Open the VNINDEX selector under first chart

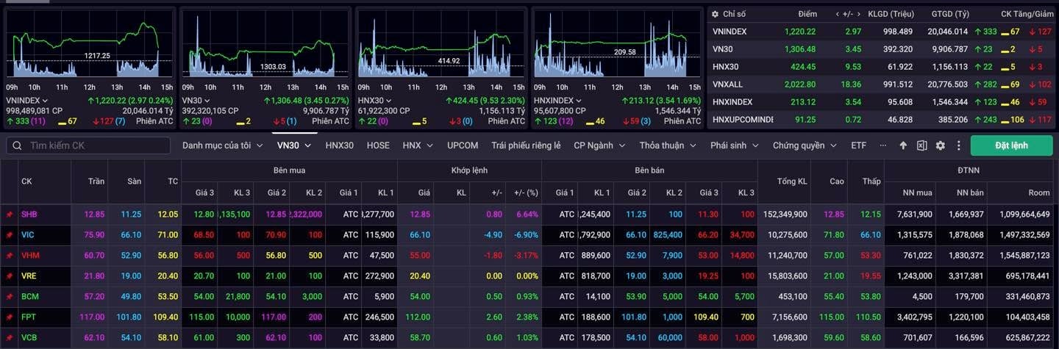click(27, 101)
